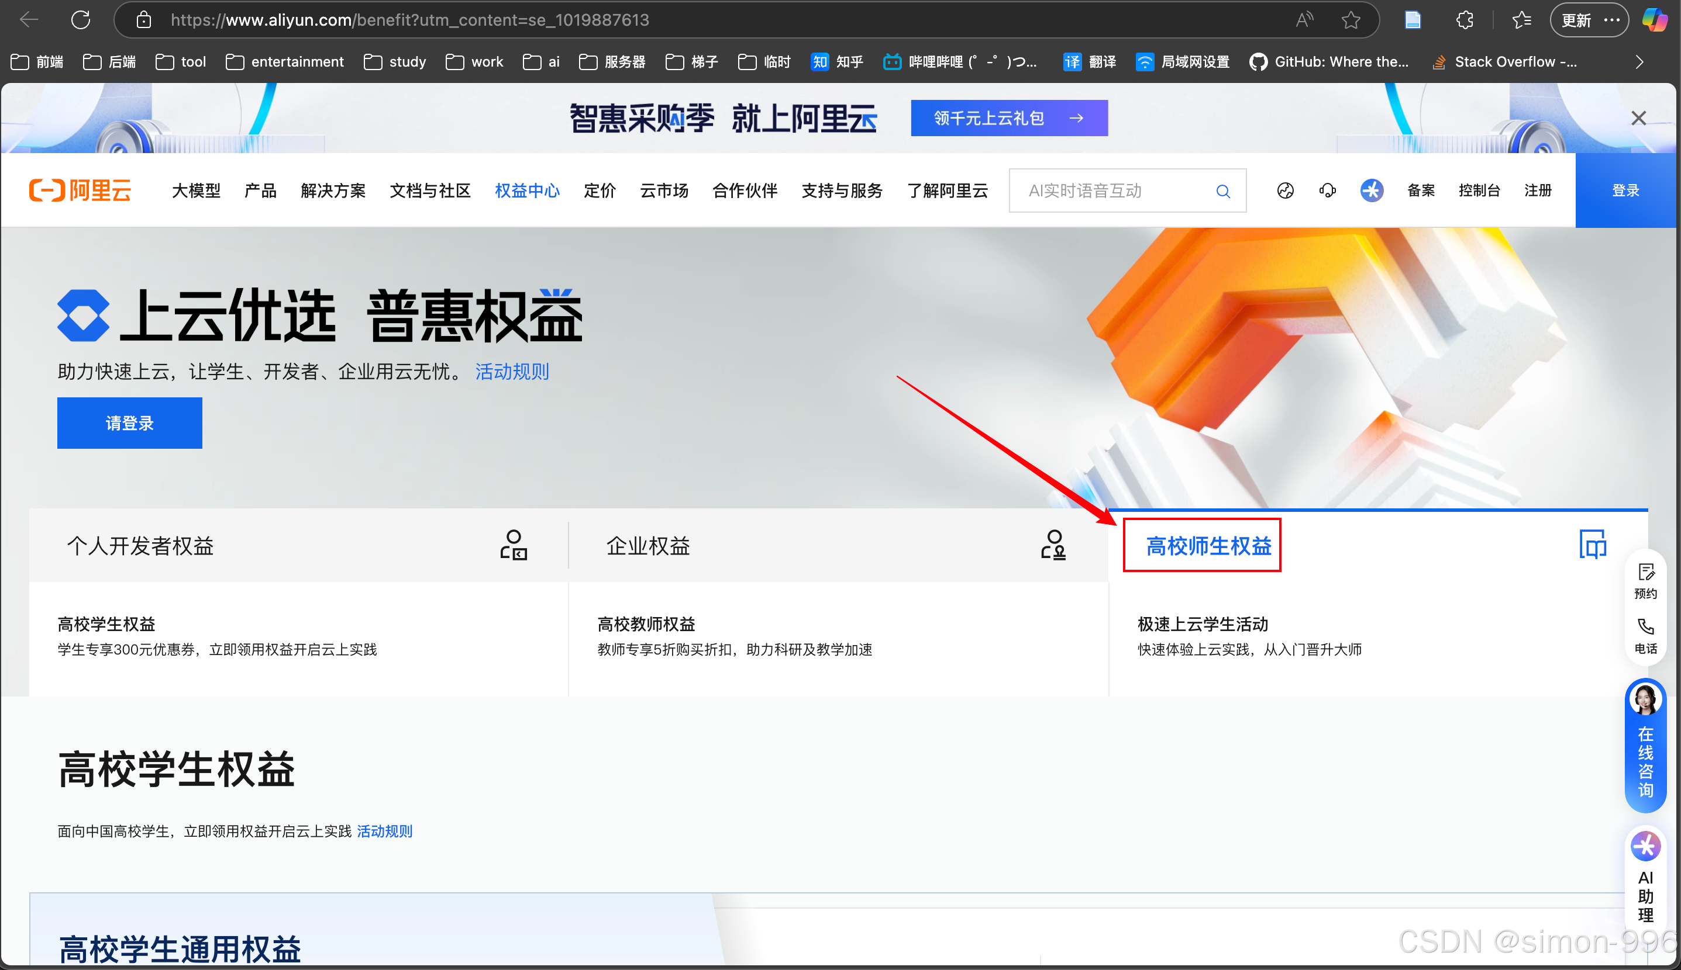1681x970 pixels.
Task: Open the 备案 link
Action: (x=1420, y=190)
